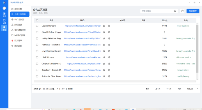Open the Heffey Skin Care page via globe icon
Image resolution: width=202 pixels, height=110 pixels.
(x=109, y=38)
